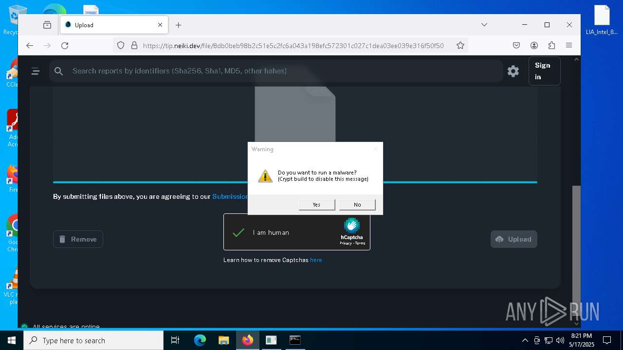Open the LIA_Intel desktop file
The width and height of the screenshot is (623, 350).
(602, 20)
